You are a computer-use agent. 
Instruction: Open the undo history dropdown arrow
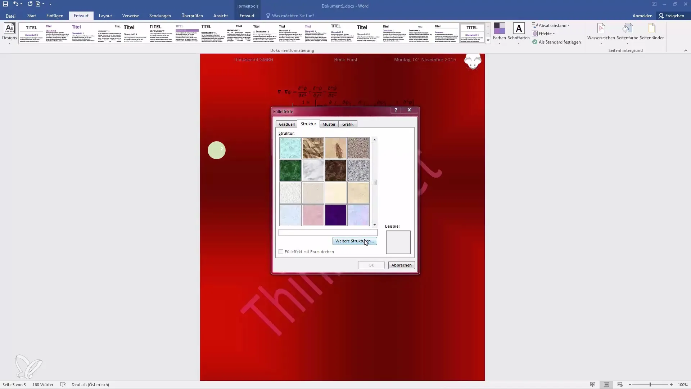point(22,4)
